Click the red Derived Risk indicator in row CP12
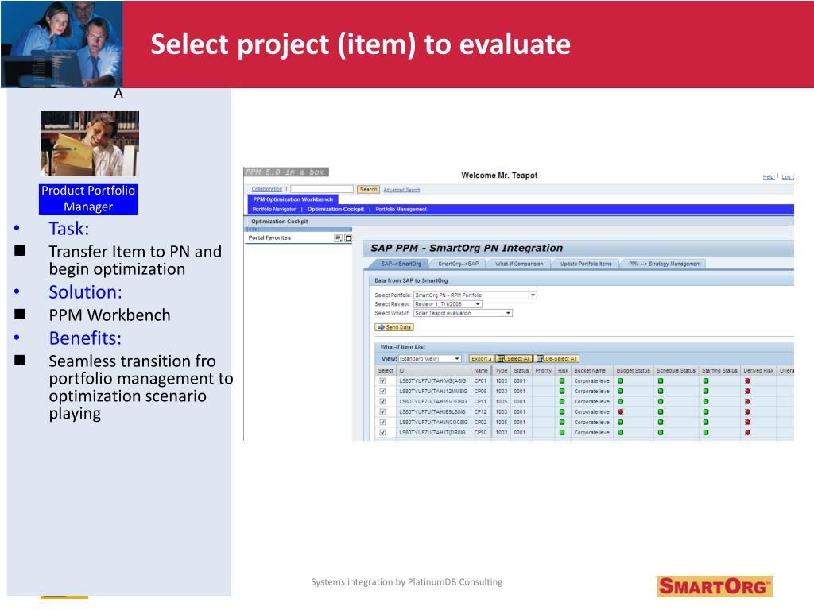 tap(747, 412)
